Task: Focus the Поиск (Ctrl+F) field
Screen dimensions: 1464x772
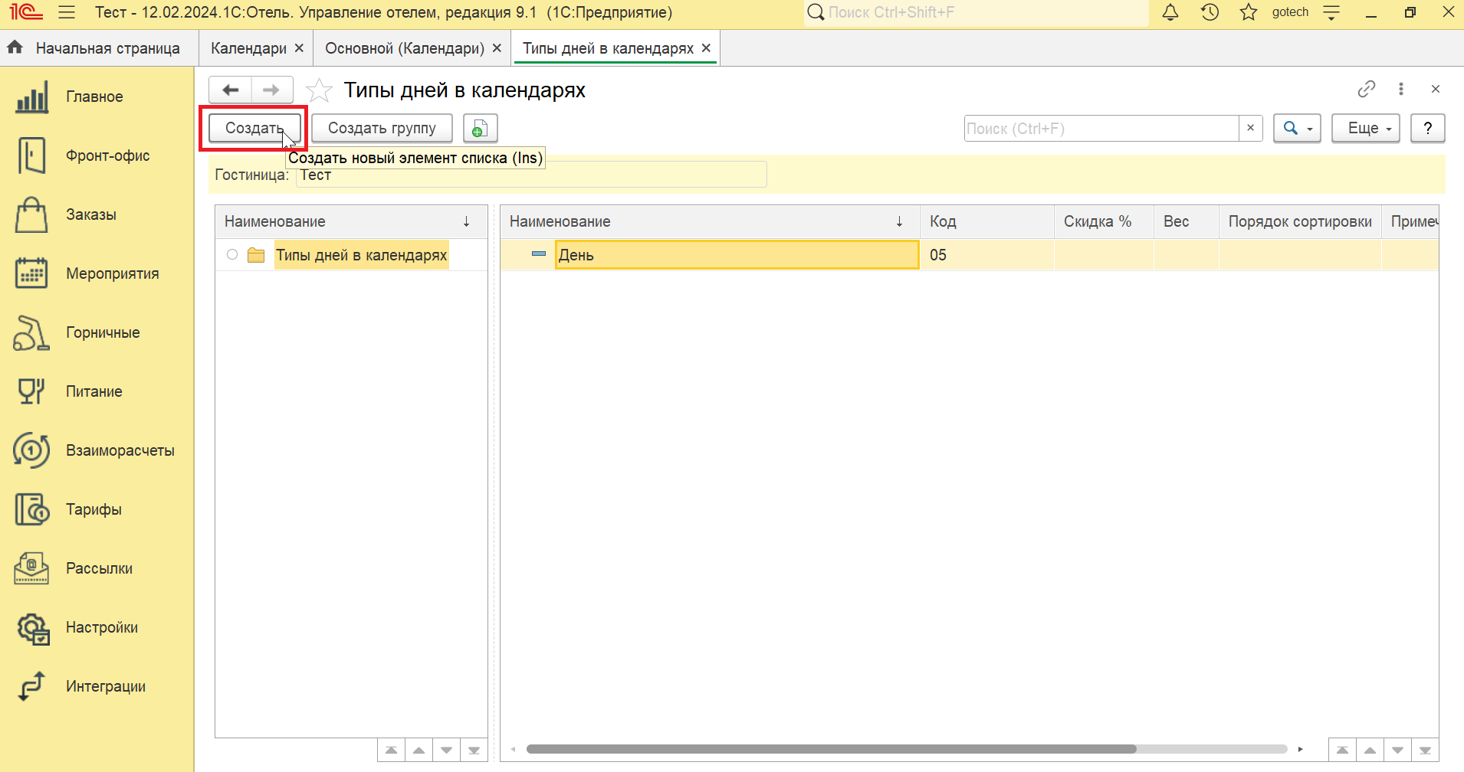Action: [x=1101, y=128]
